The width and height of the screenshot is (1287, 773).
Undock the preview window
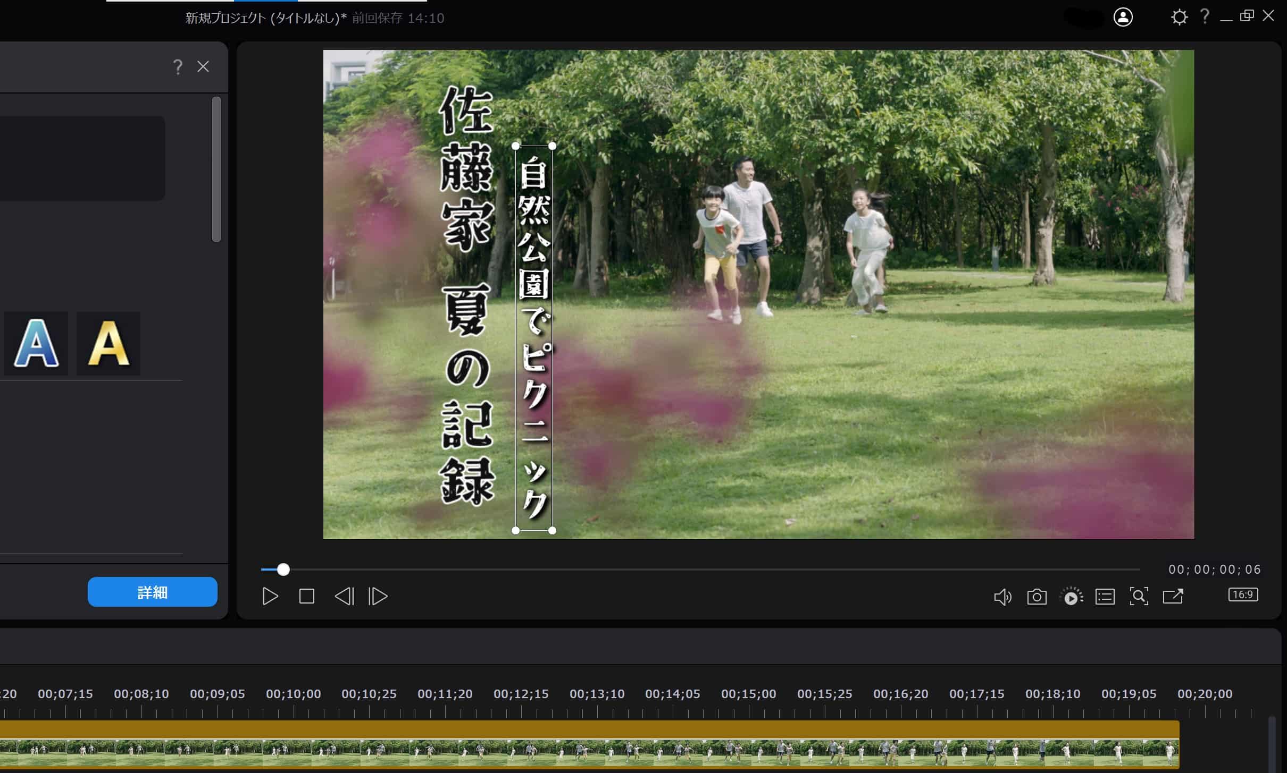(1173, 596)
